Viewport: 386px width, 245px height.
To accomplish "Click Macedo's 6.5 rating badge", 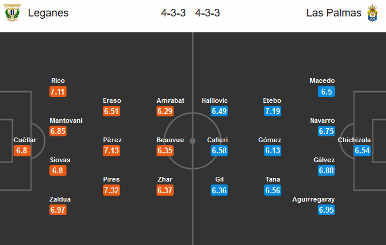I will (326, 91).
